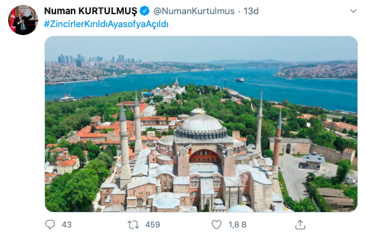Open the #ZincirlerKırıldıAyasofyaAçıldı hashtag

click(106, 24)
